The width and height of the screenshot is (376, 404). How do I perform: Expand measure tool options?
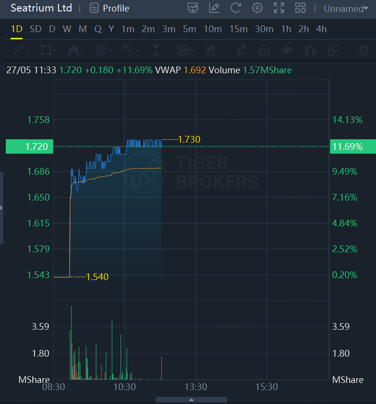165,50
